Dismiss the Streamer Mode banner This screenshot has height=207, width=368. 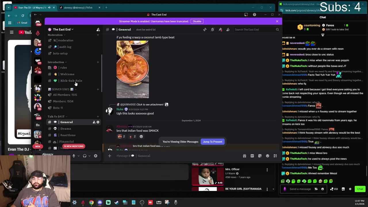coord(277,21)
